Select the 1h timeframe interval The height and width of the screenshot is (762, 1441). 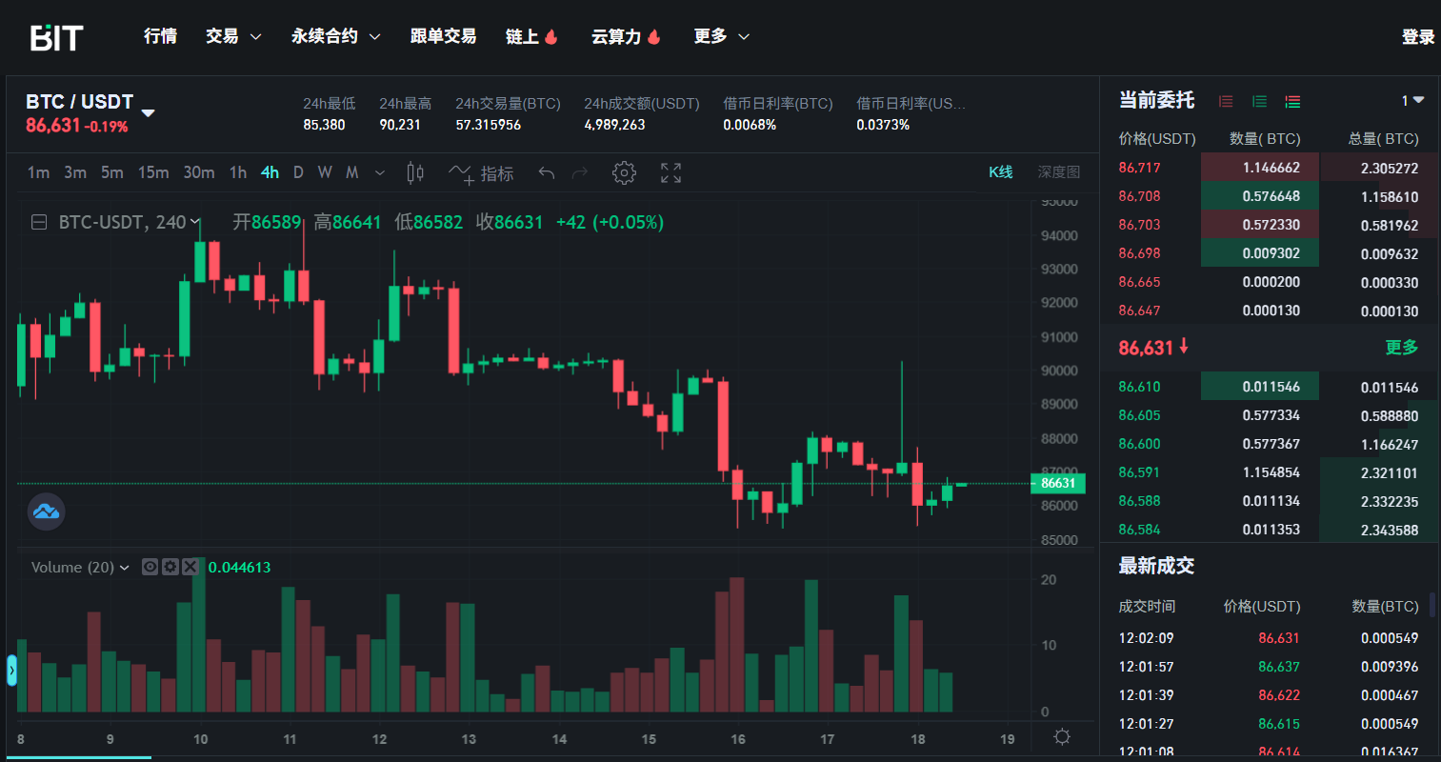[x=237, y=172]
